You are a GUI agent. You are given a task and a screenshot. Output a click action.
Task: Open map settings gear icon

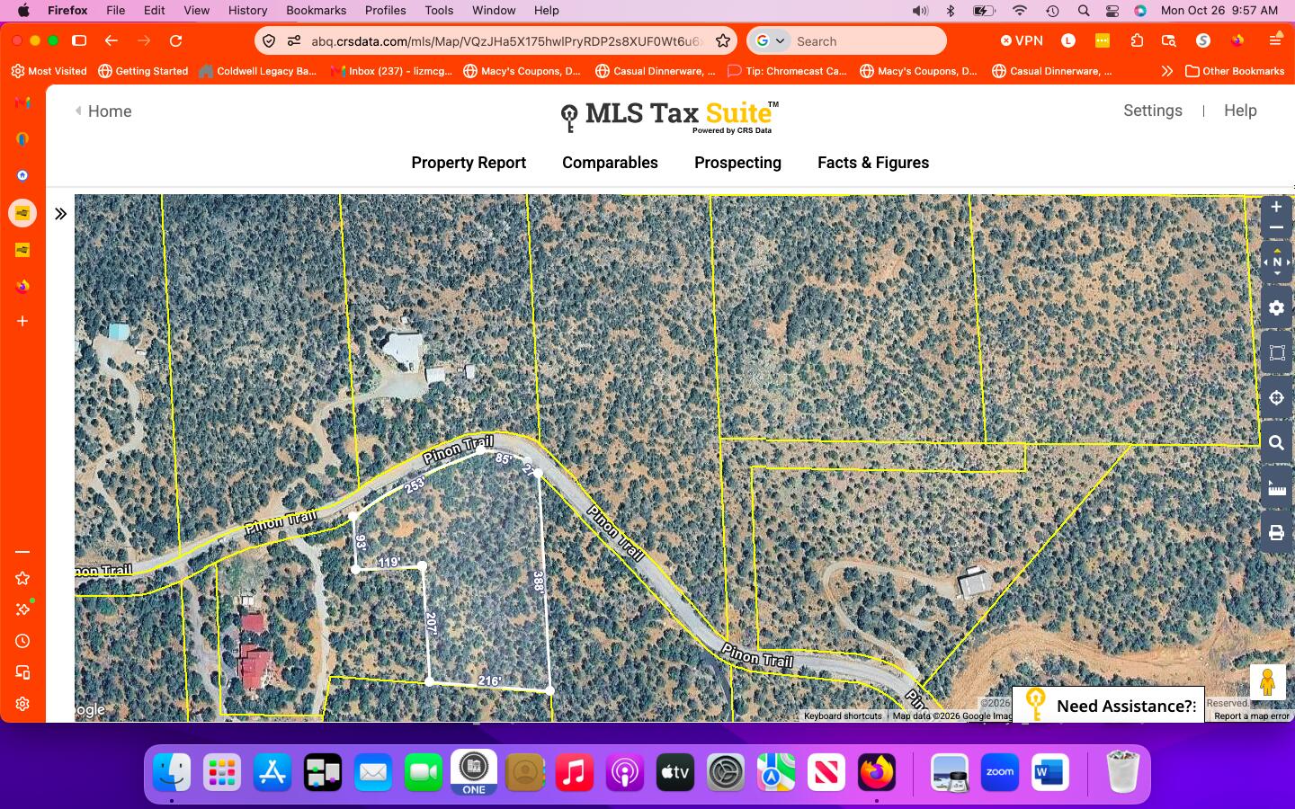tap(1277, 307)
